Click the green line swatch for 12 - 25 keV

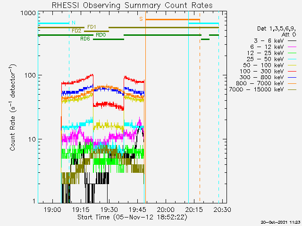pyautogui.click(x=292, y=53)
